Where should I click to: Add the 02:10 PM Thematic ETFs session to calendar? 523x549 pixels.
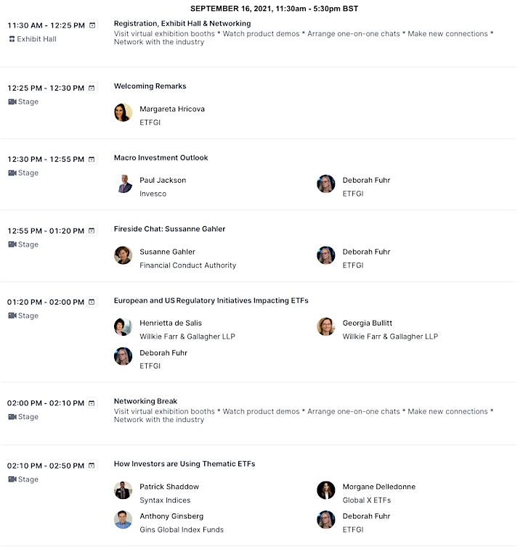click(x=92, y=466)
